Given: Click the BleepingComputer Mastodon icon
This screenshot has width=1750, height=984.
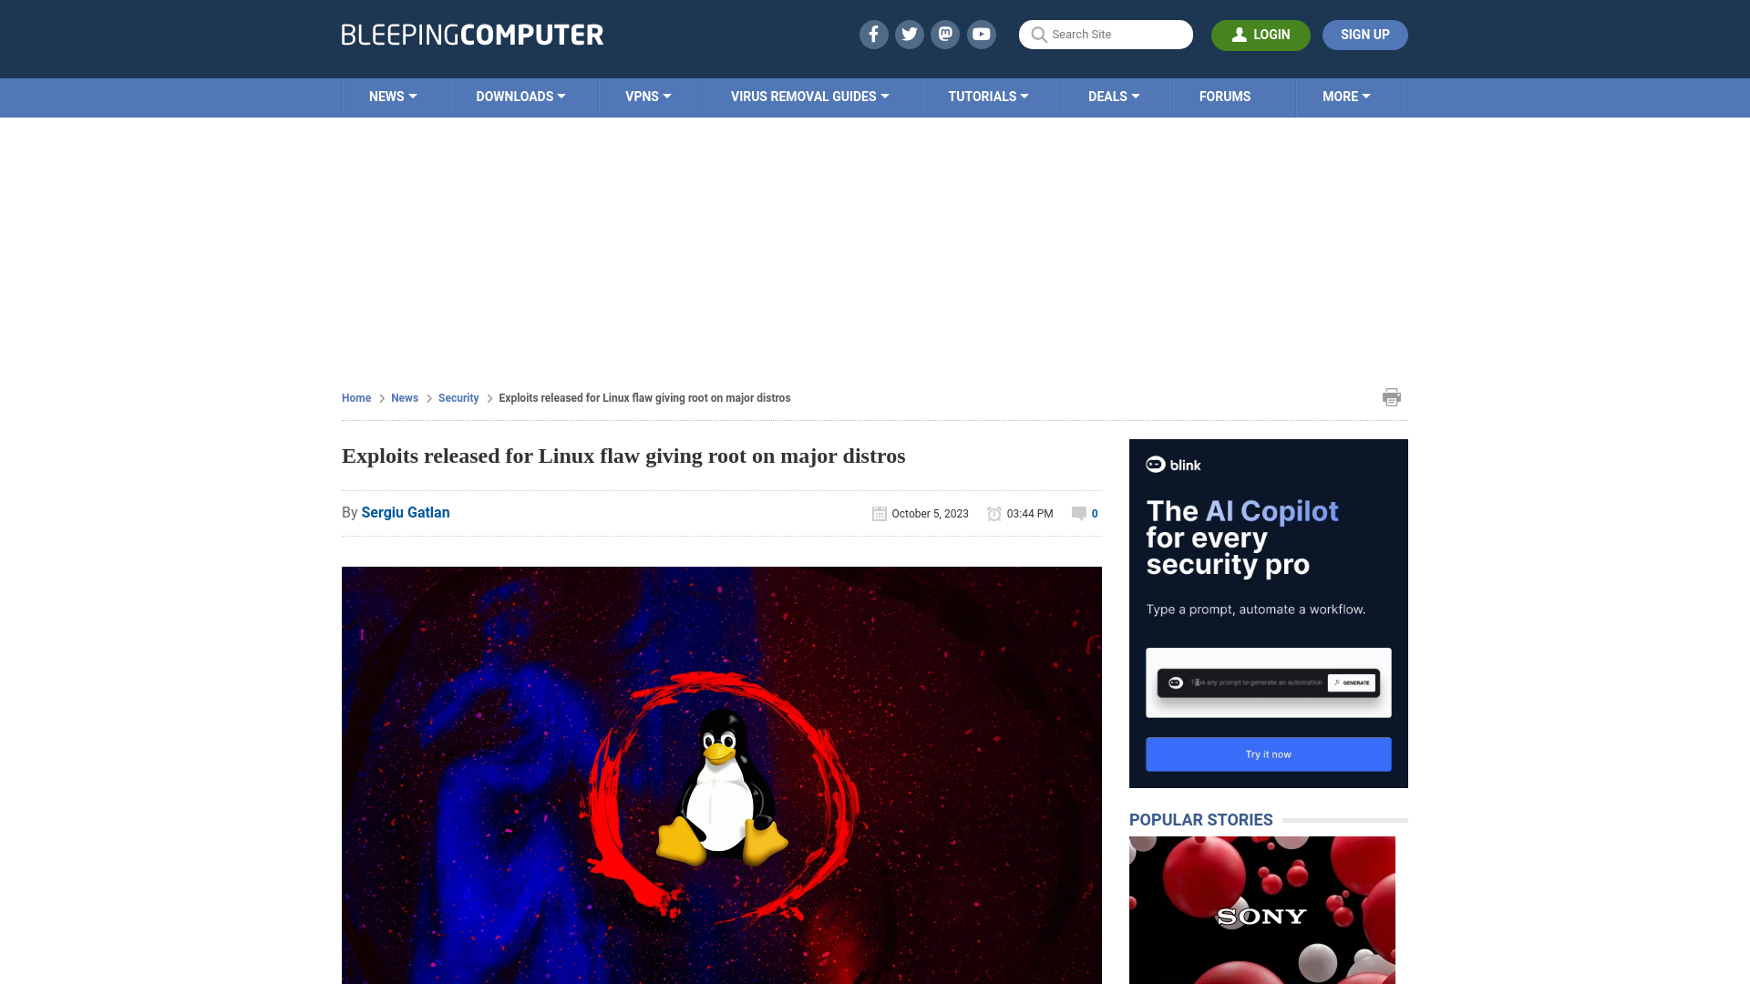Looking at the screenshot, I should click(x=944, y=34).
